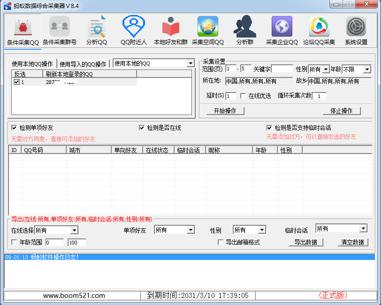Open the QQ附近人 location pin icon
Viewport: 381px width, 305px height.
(134, 31)
